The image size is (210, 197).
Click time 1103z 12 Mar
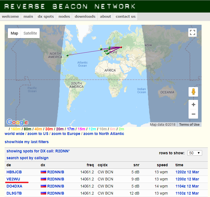tap(187, 193)
